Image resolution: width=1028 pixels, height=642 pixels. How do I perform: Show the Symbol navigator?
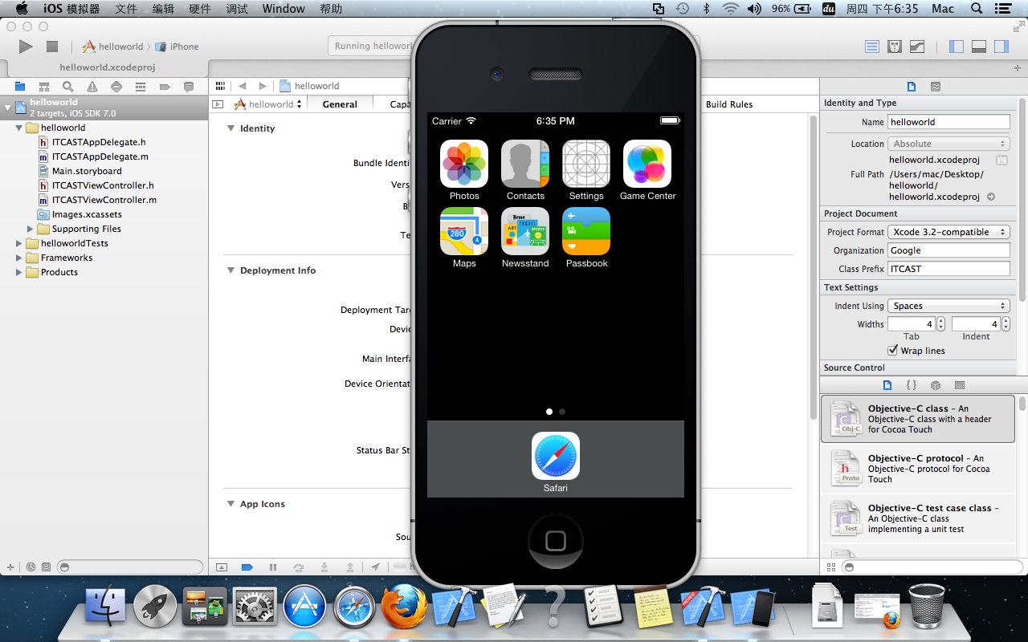point(44,87)
